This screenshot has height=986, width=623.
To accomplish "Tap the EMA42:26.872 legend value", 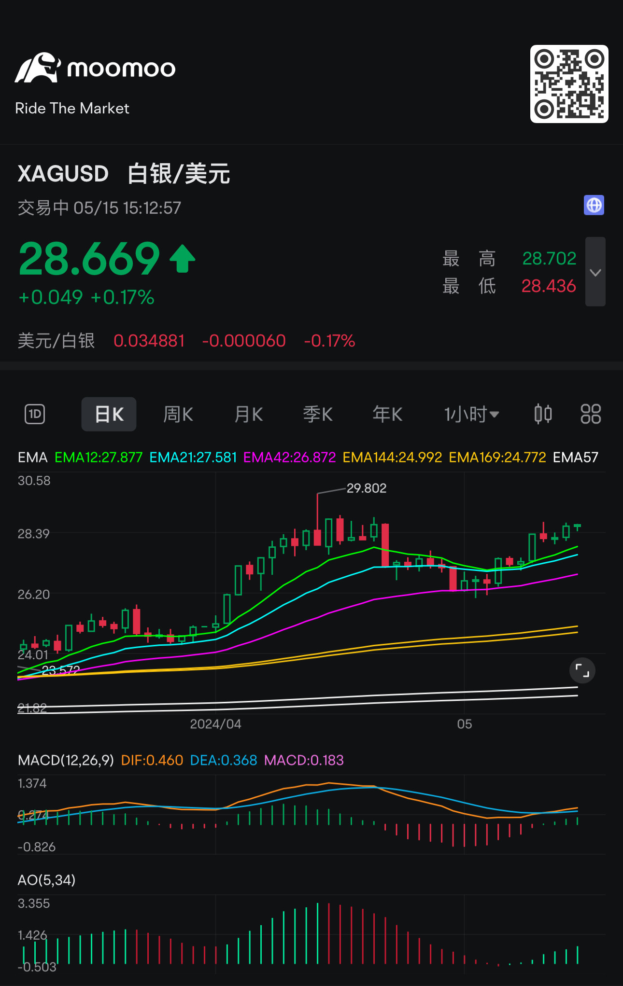I will coord(289,458).
